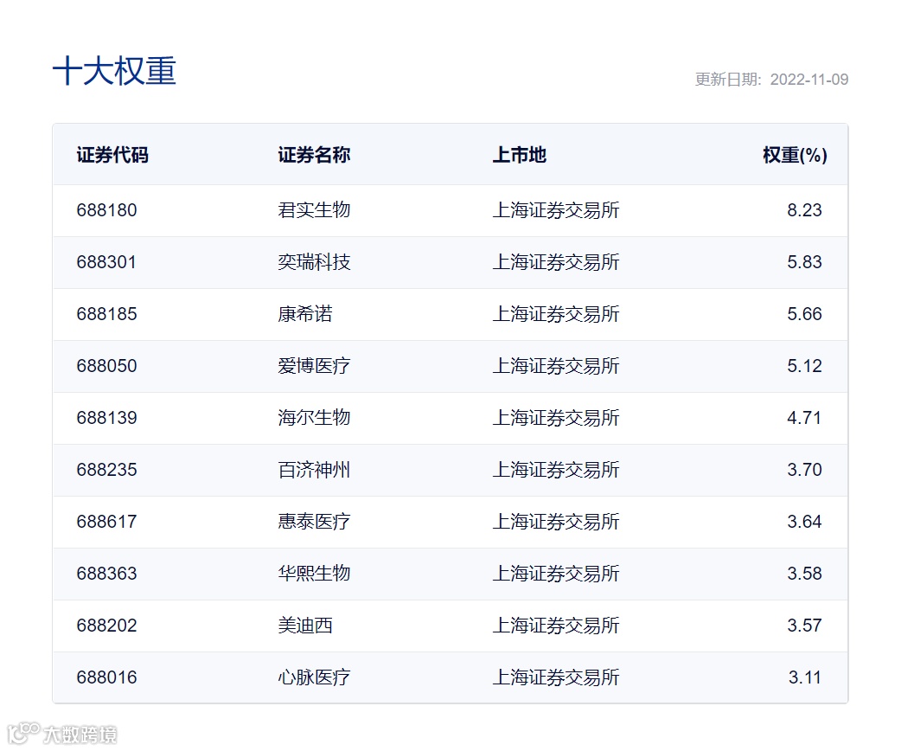Click 上海证券交易所 in the 海尔生物 row
The height and width of the screenshot is (751, 901).
556,418
